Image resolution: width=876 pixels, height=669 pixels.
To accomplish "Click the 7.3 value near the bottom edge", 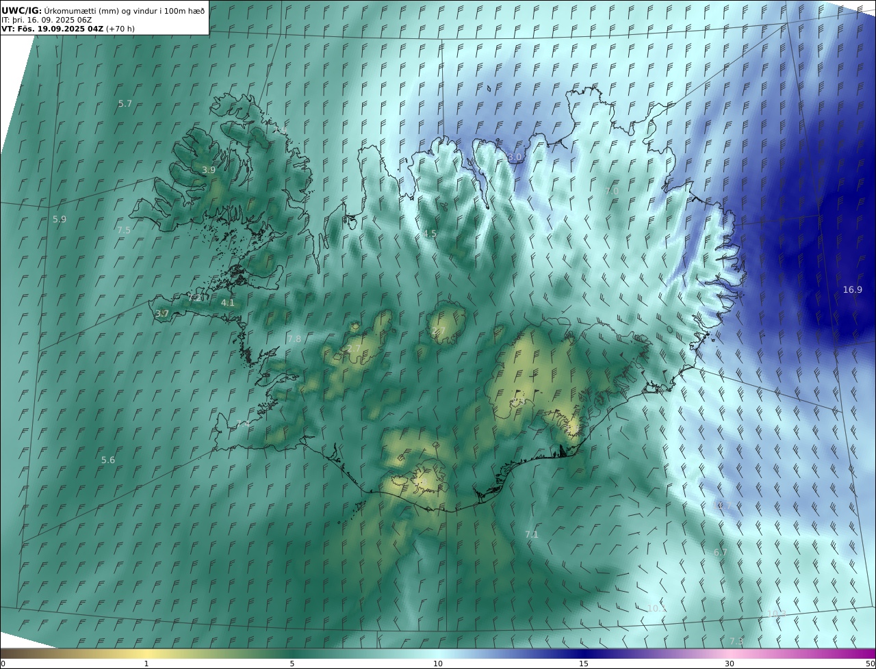I will point(736,642).
